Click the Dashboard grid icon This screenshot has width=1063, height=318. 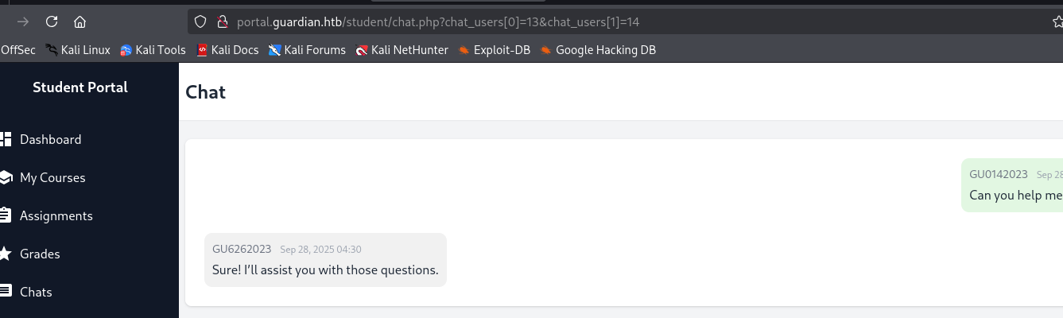[5, 139]
